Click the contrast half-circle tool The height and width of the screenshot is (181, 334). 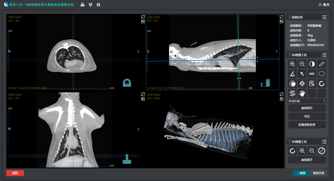tap(312, 64)
